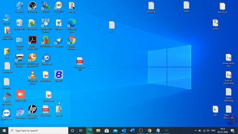Launch Microsoft Edge desktop shortcut

[x=72, y=25]
